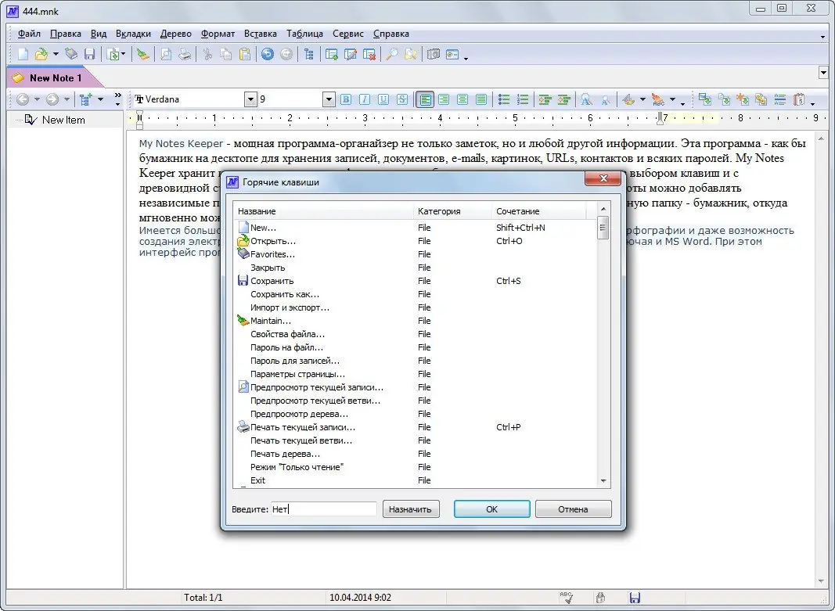Screen dimensions: 835x611
Task: Click OK in the hotkeys dialog
Action: tap(491, 509)
